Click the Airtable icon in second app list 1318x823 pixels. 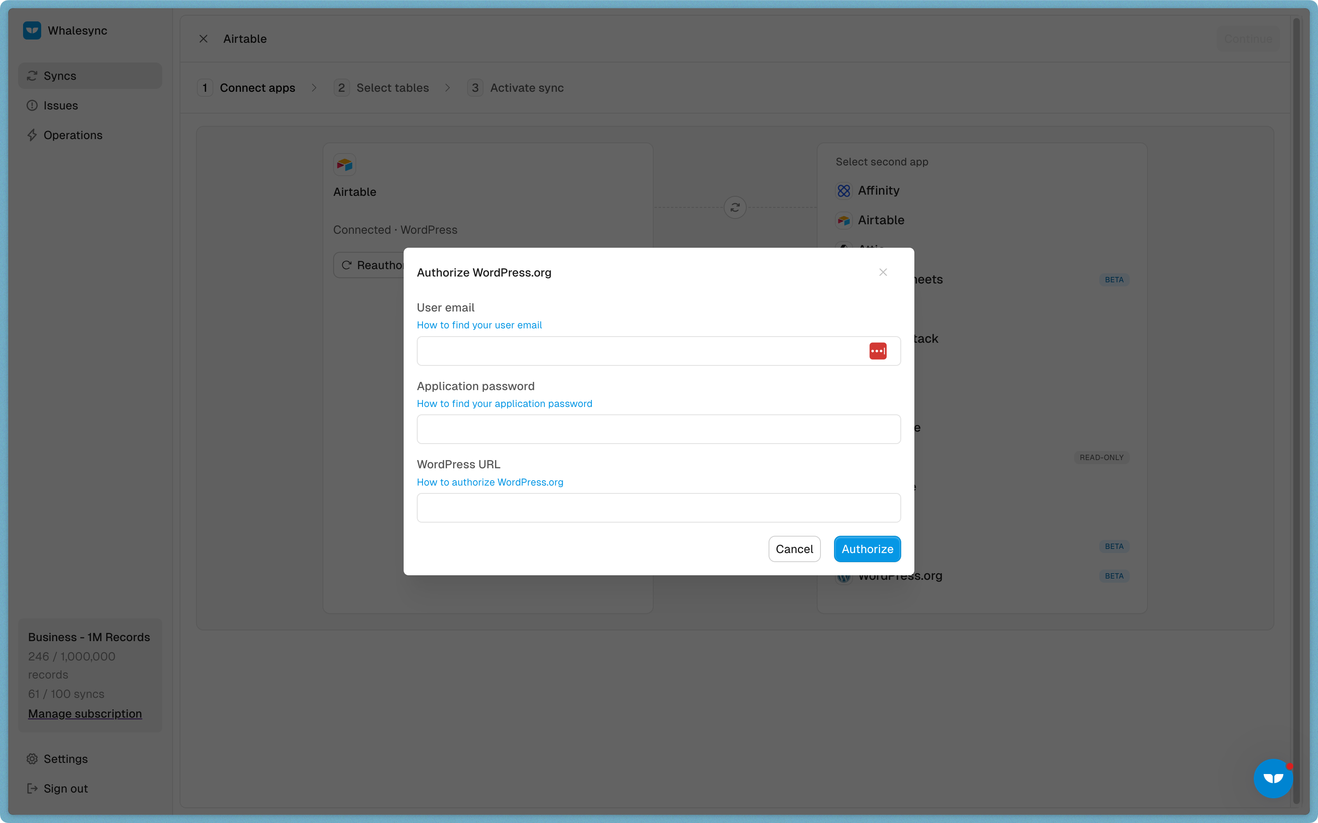click(844, 221)
